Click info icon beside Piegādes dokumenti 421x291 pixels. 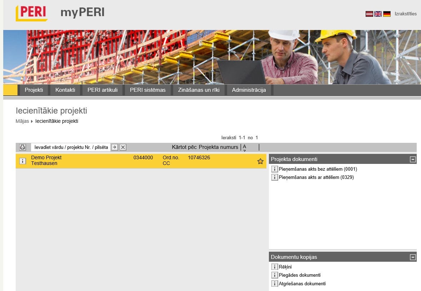(x=275, y=275)
